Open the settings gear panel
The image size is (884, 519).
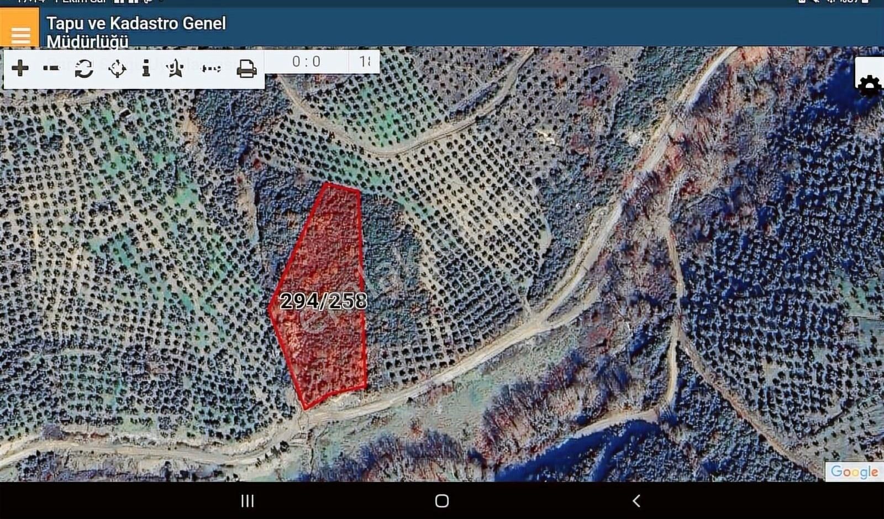pyautogui.click(x=870, y=85)
